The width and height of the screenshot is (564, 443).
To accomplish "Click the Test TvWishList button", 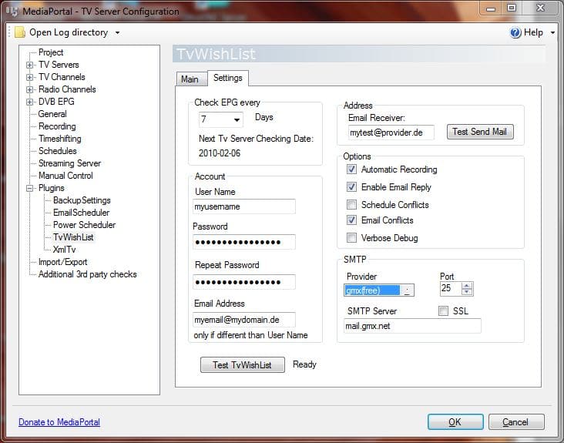I will click(x=242, y=365).
